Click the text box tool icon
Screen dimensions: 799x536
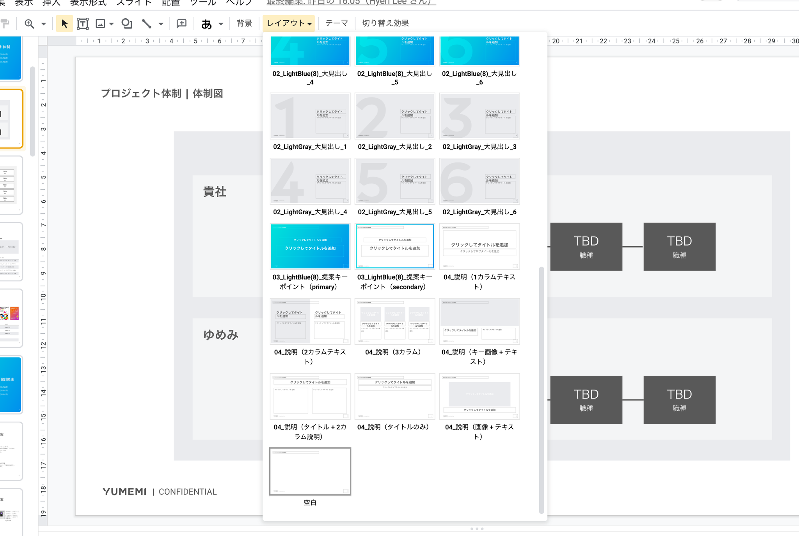pyautogui.click(x=83, y=23)
